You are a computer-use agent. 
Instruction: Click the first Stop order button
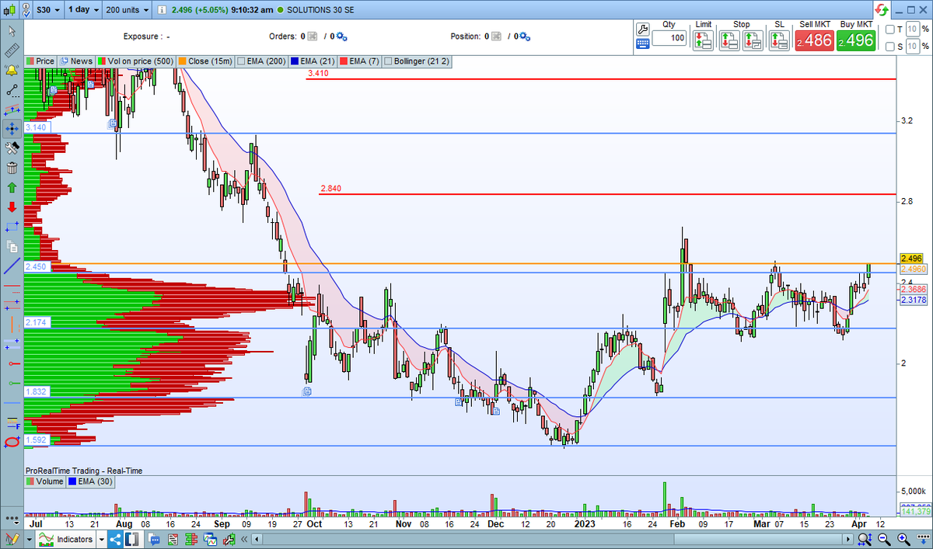click(x=730, y=40)
